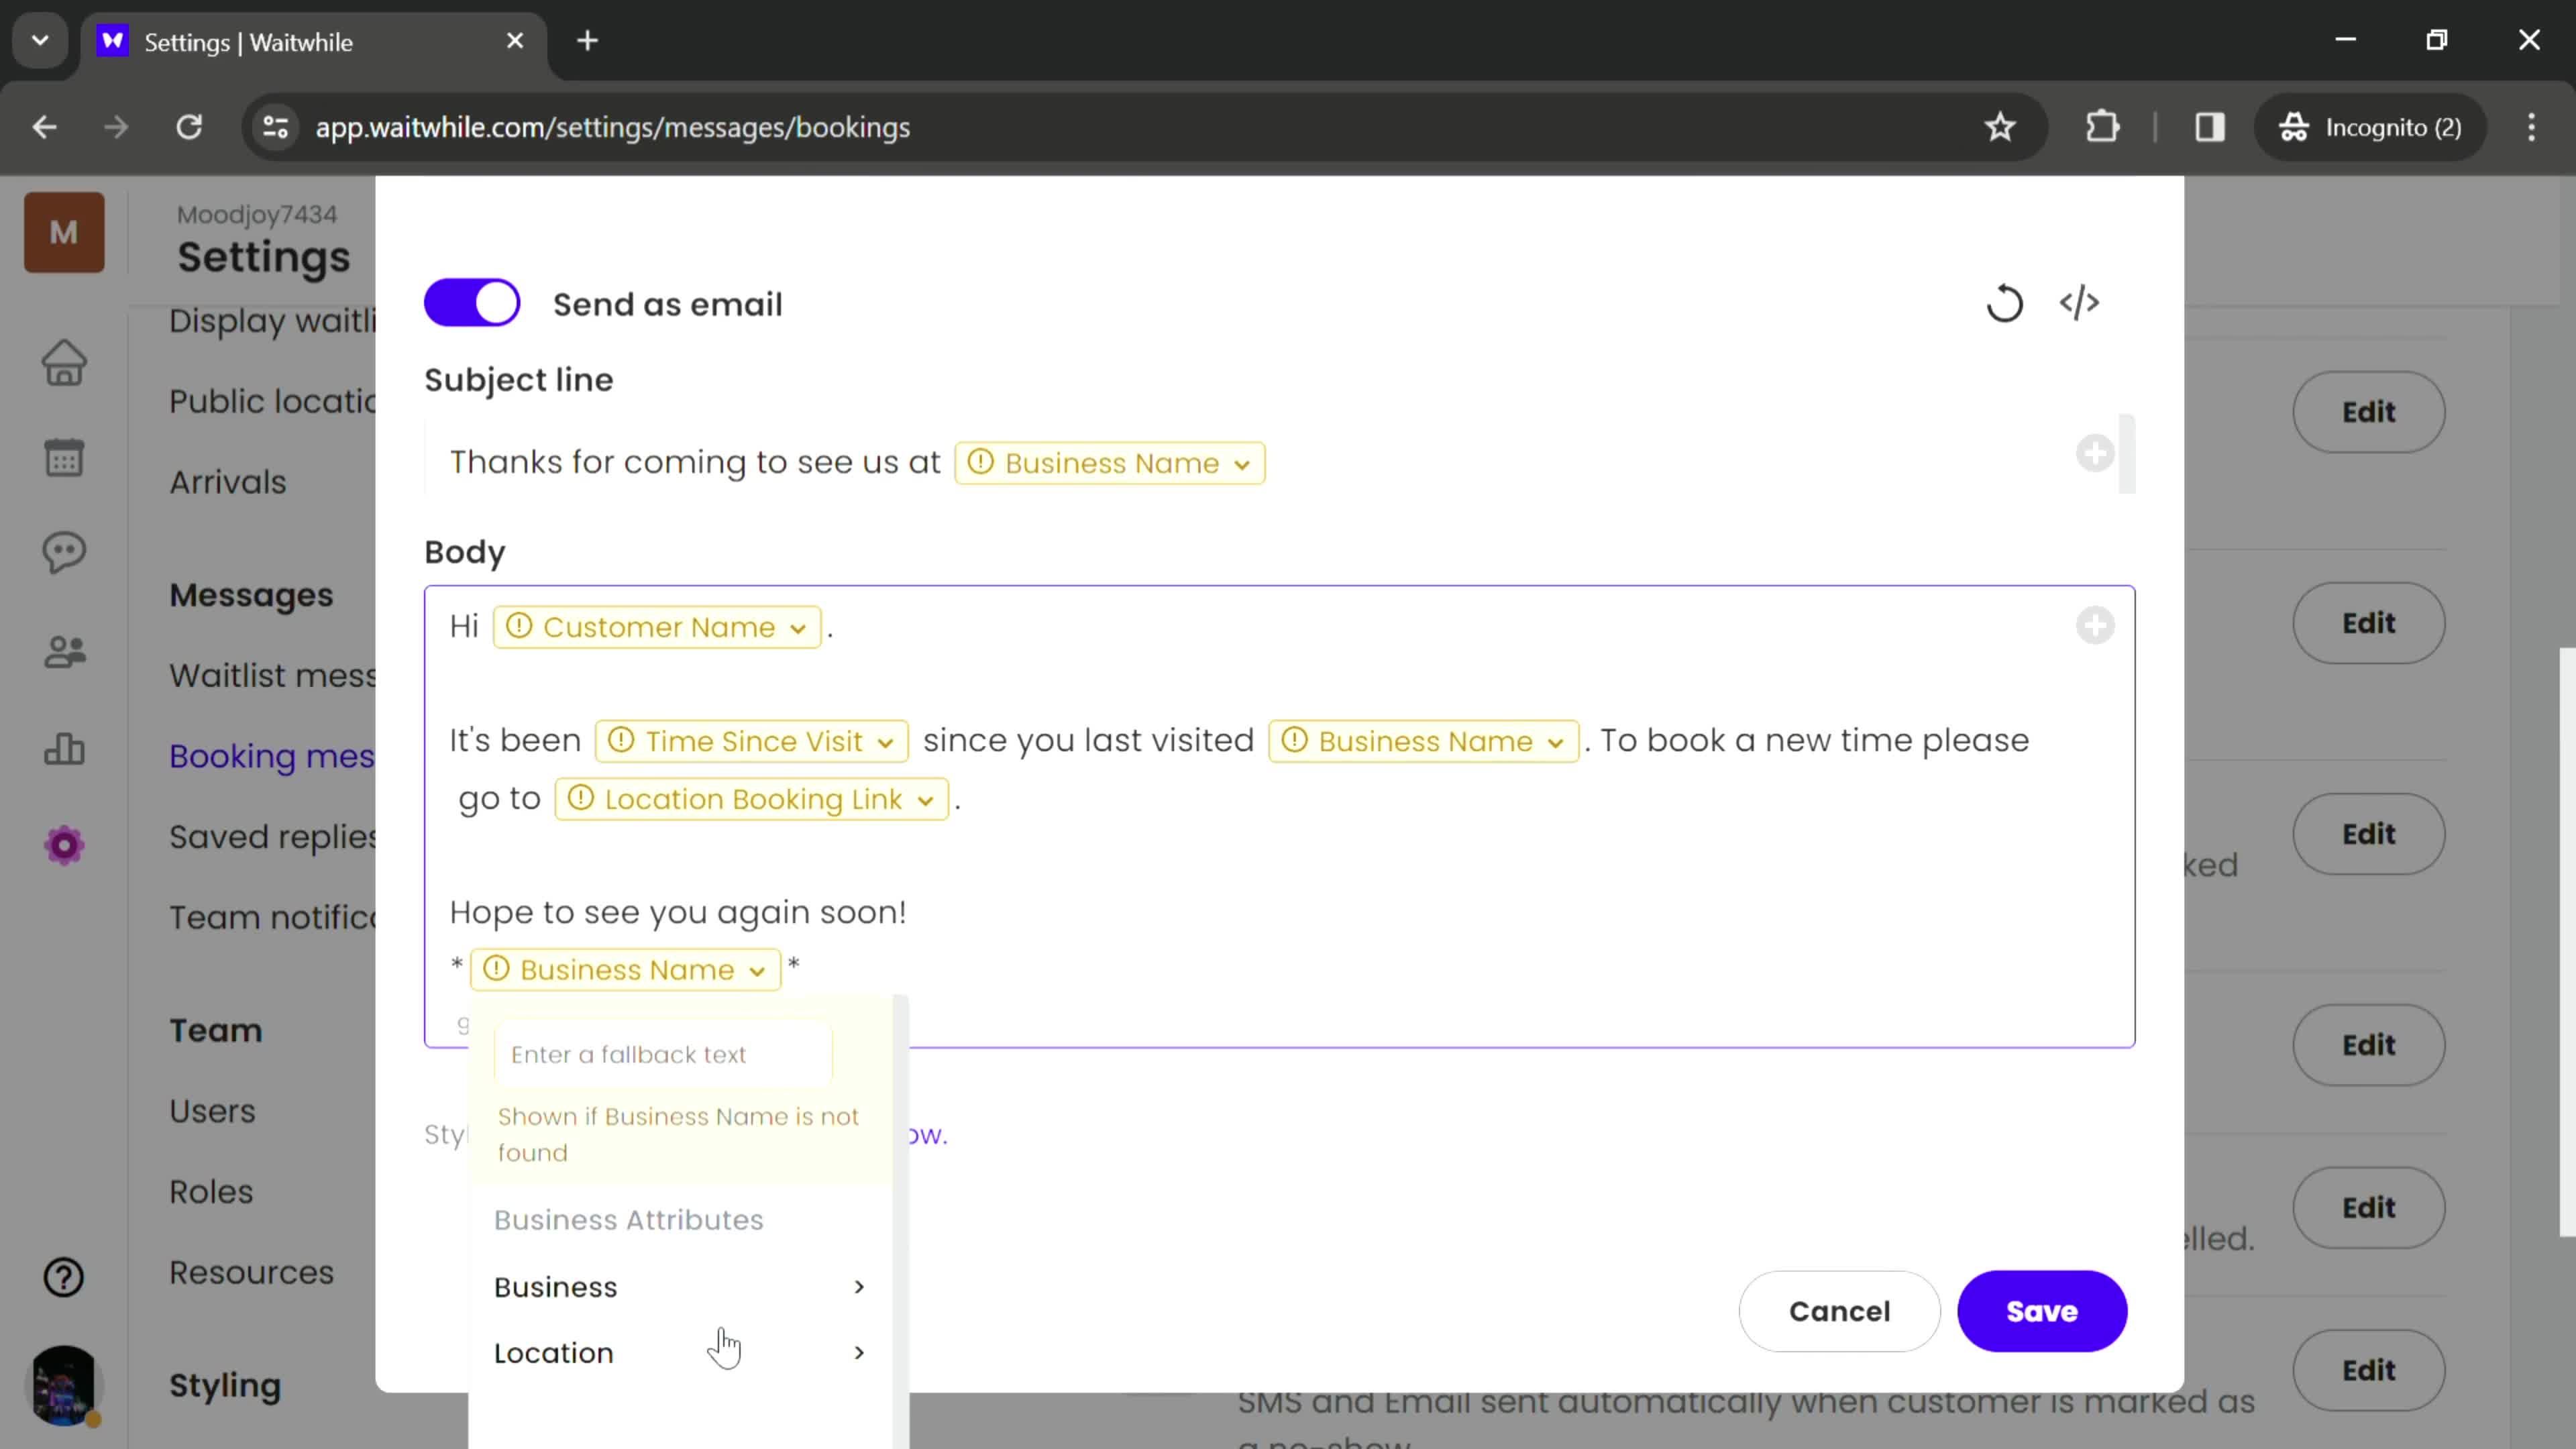The height and width of the screenshot is (1449, 2576).
Task: Click the settings gear icon in sidebar
Action: click(64, 846)
